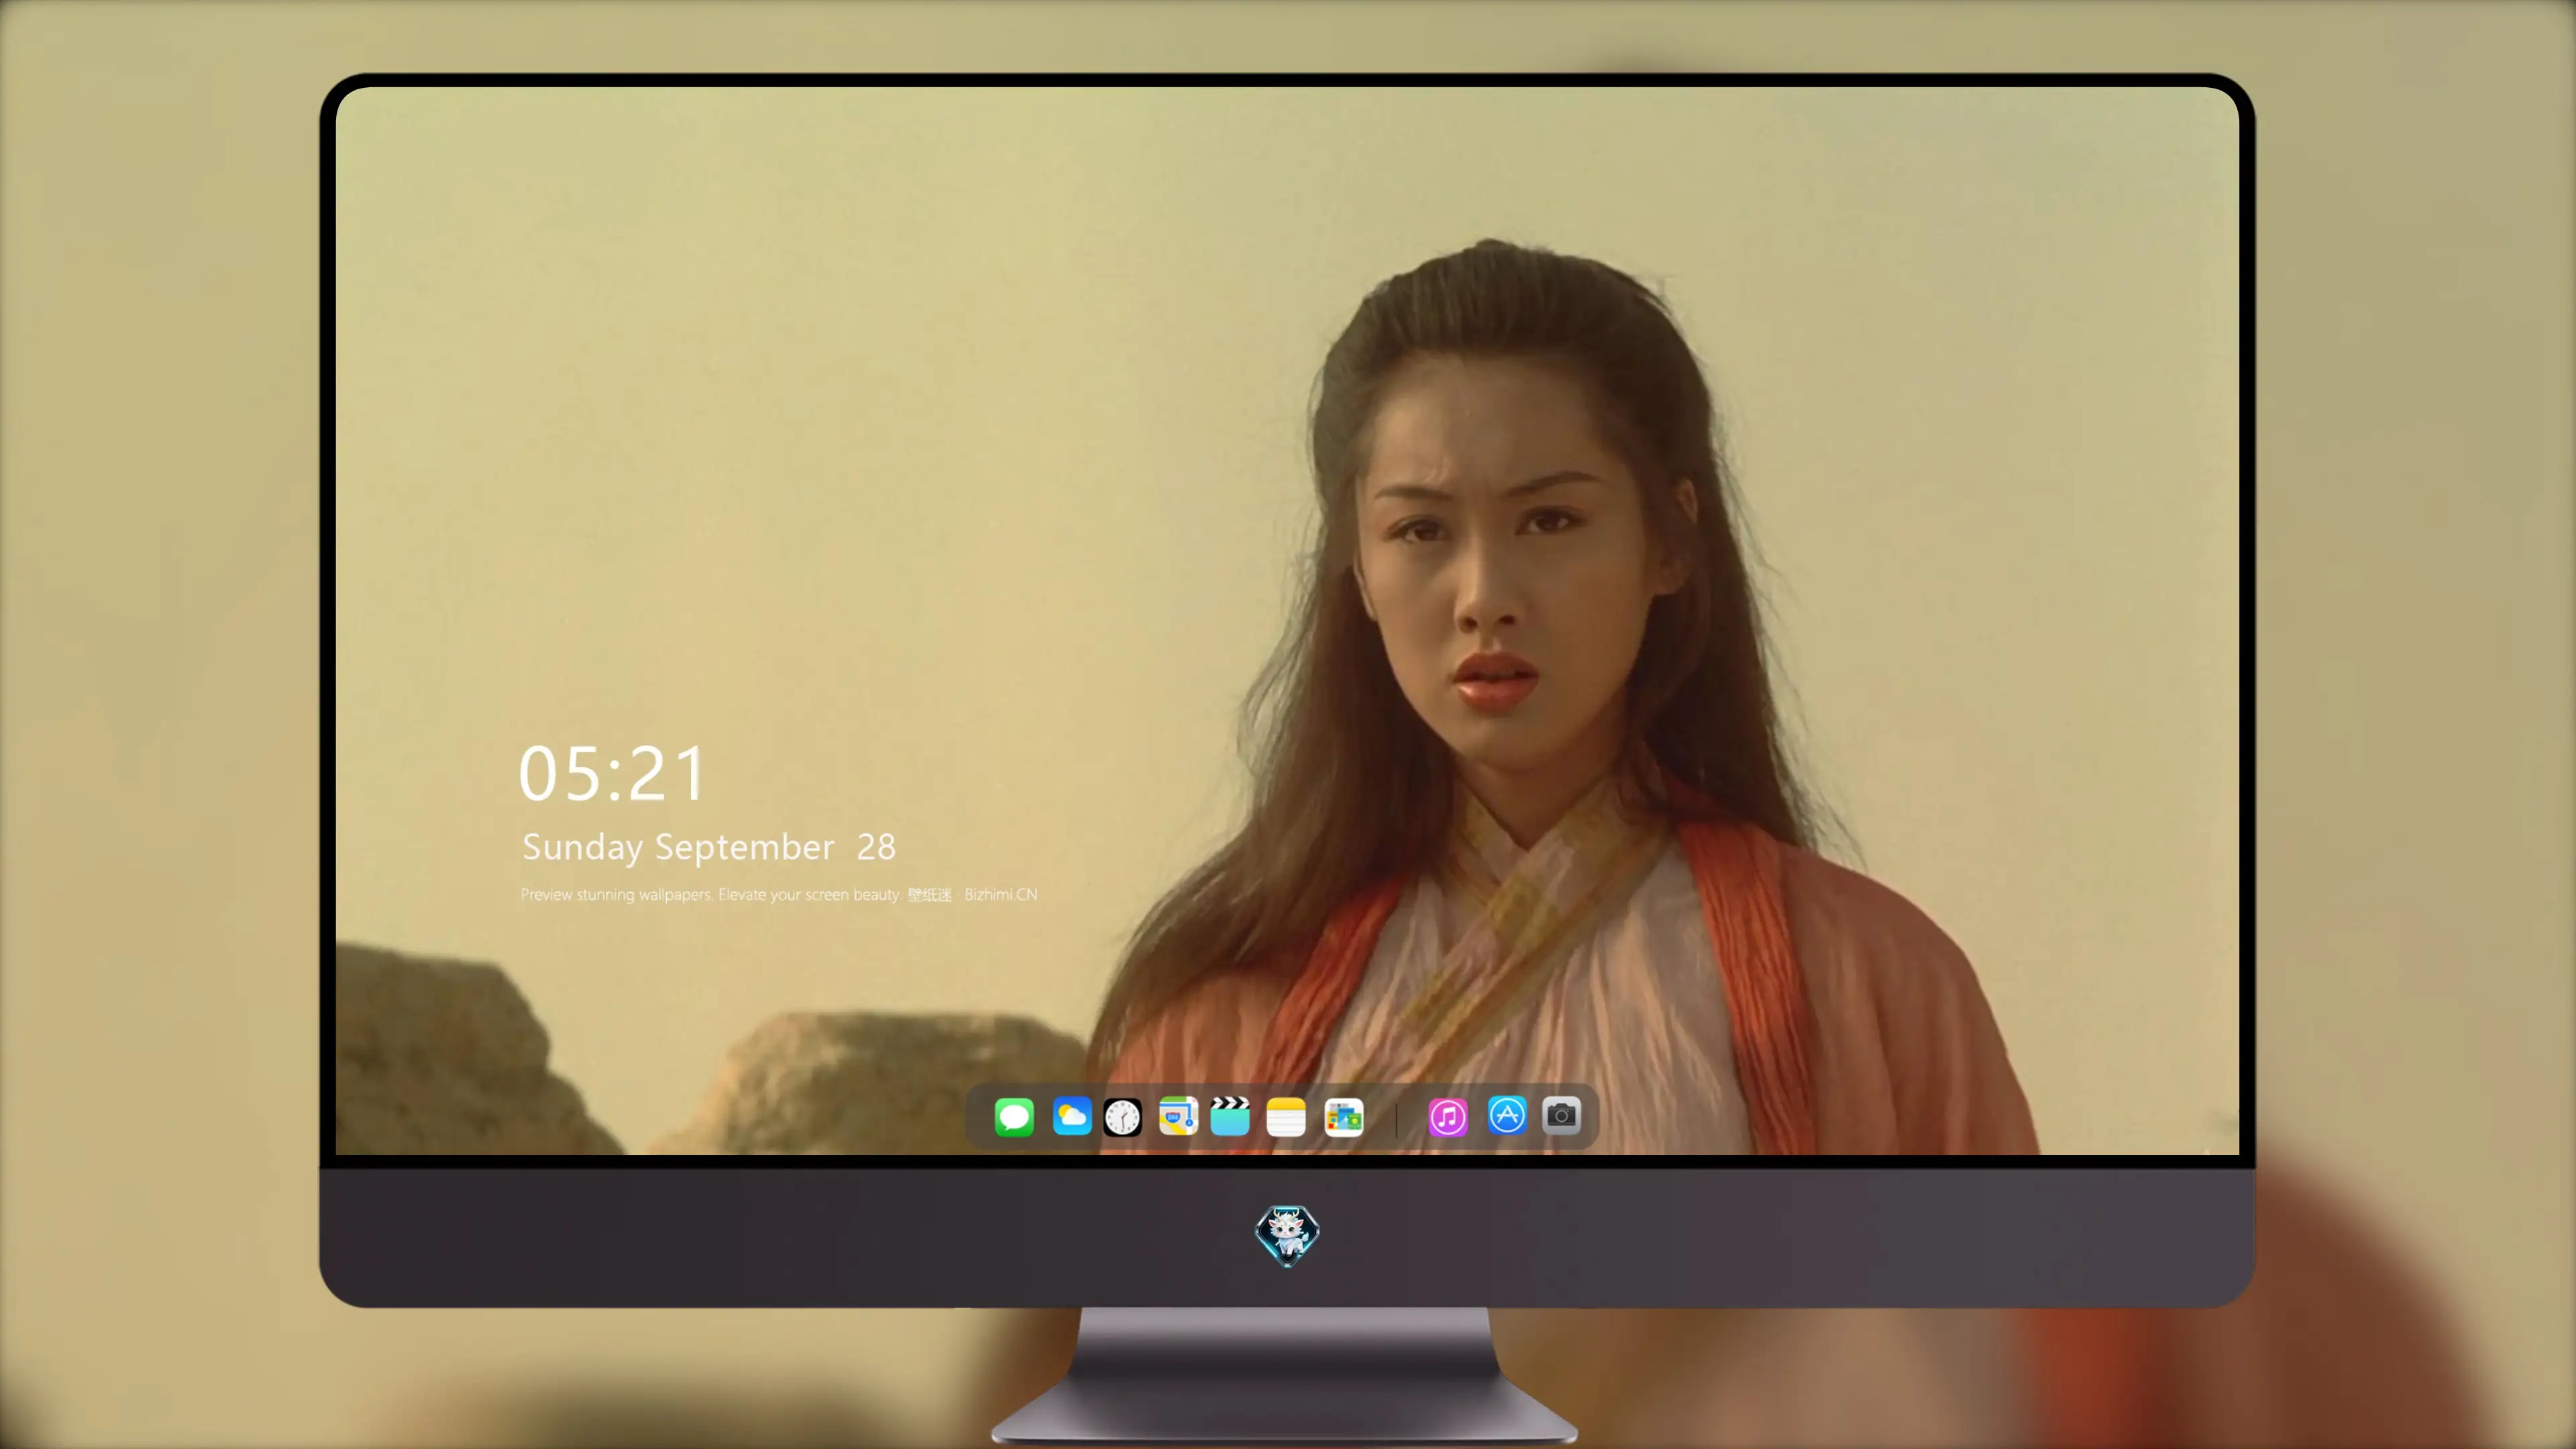Open the Clock app in the dock
This screenshot has width=2576, height=1449.
[x=1122, y=1117]
